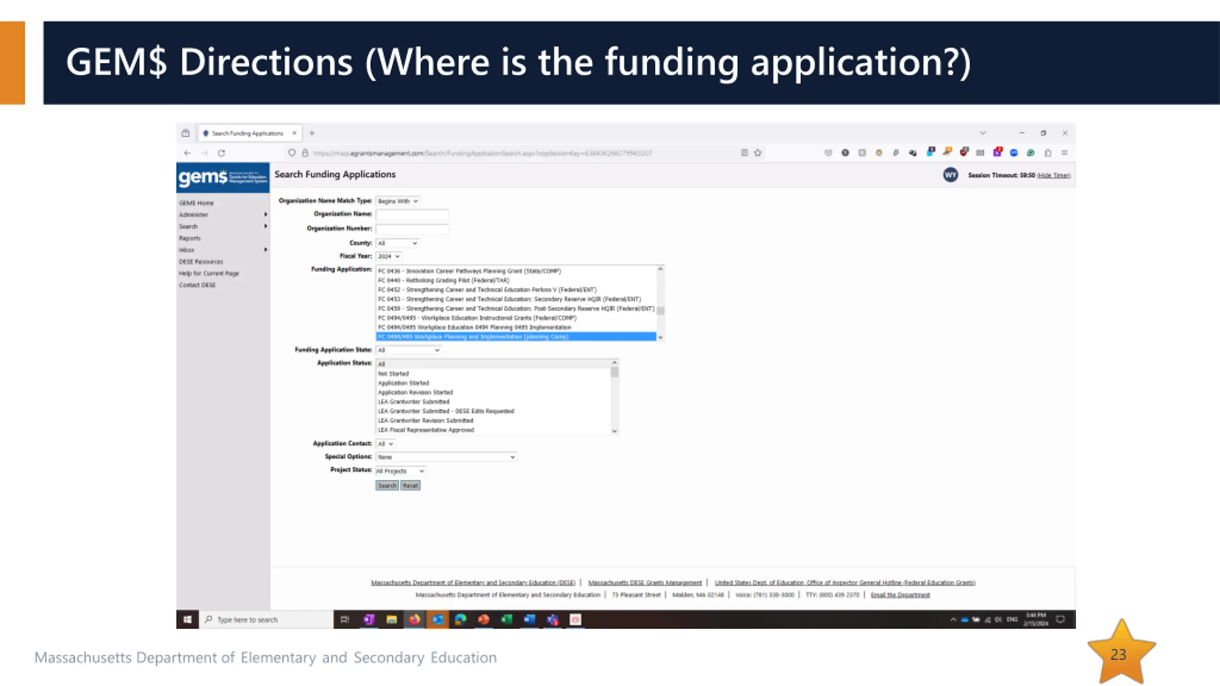This screenshot has height=686, width=1220.
Task: Open Excel from the taskbar
Action: 507,619
